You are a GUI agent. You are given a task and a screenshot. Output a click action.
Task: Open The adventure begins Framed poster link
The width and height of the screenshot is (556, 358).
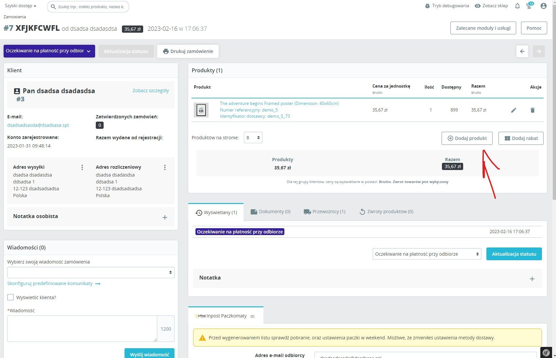[x=279, y=103]
